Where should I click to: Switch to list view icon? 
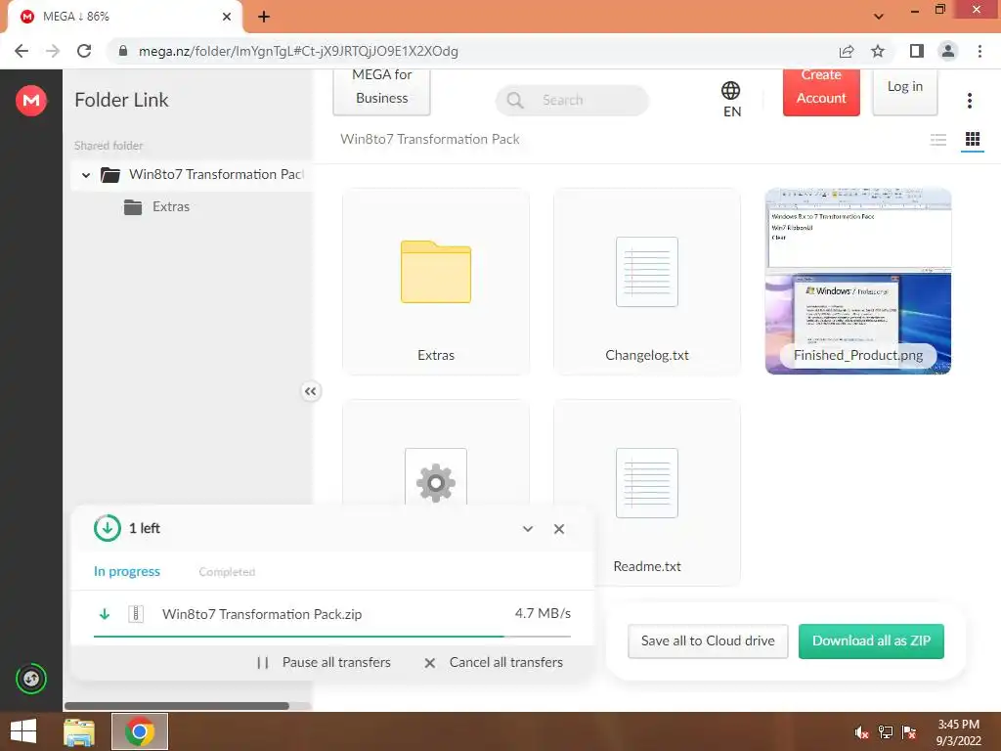937,139
